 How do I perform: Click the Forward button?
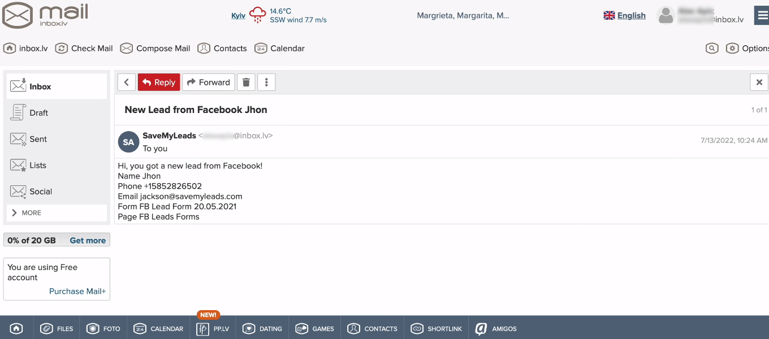[x=209, y=82]
